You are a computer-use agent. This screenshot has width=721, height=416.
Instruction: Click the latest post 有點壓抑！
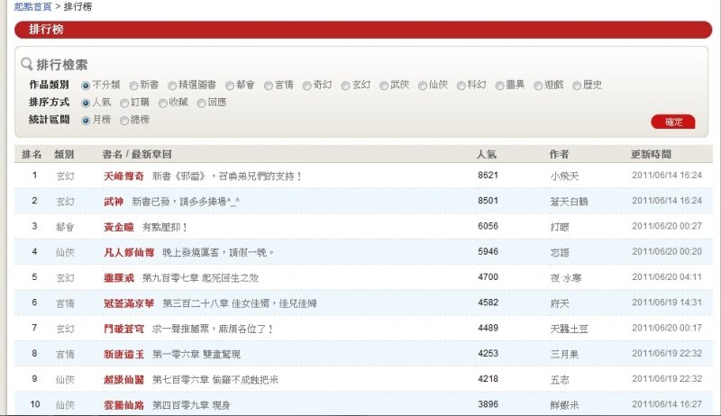165,227
